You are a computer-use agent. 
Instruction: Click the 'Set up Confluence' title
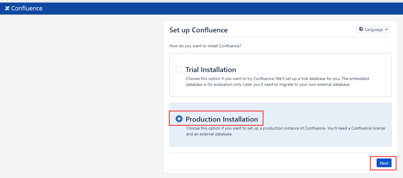[x=198, y=30]
